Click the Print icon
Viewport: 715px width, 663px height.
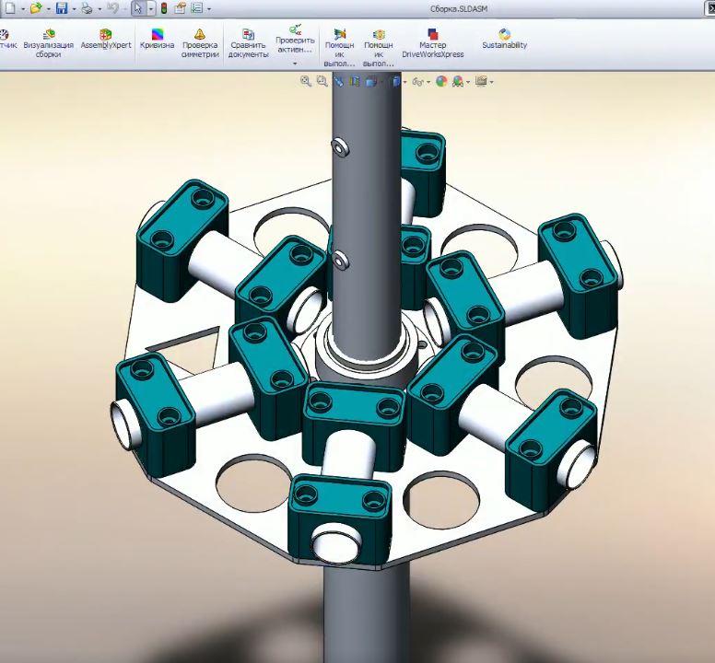[87, 8]
